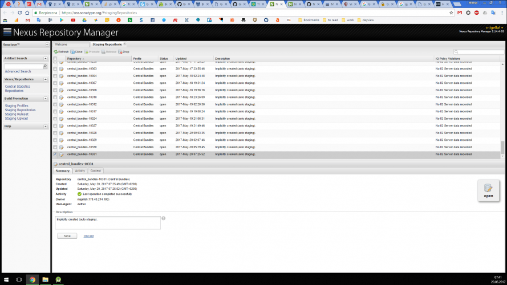
Task: Click the Drop toolbar button
Action: (x=124, y=52)
